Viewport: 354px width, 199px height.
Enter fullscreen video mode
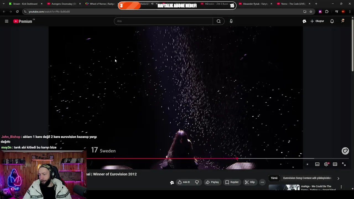click(x=344, y=164)
